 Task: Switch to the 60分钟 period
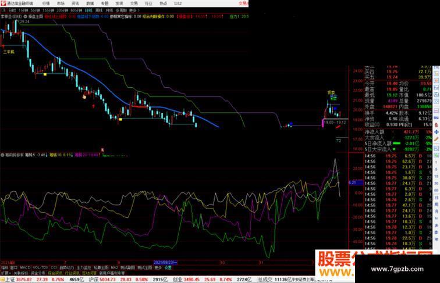tap(76, 10)
